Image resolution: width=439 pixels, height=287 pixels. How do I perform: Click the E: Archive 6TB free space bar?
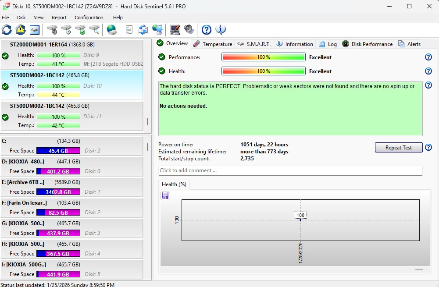[x=58, y=192]
